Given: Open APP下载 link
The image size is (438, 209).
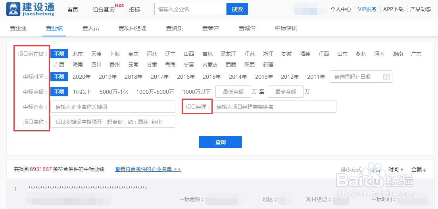Looking at the screenshot, I should (x=394, y=9).
